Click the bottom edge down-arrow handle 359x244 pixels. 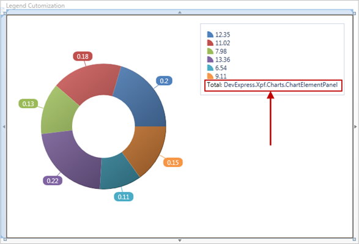point(180,240)
